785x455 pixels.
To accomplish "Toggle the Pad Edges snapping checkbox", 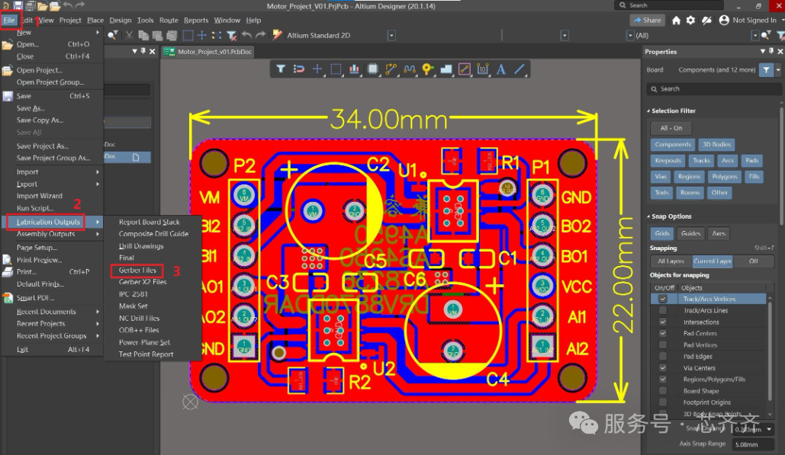I will tap(662, 357).
